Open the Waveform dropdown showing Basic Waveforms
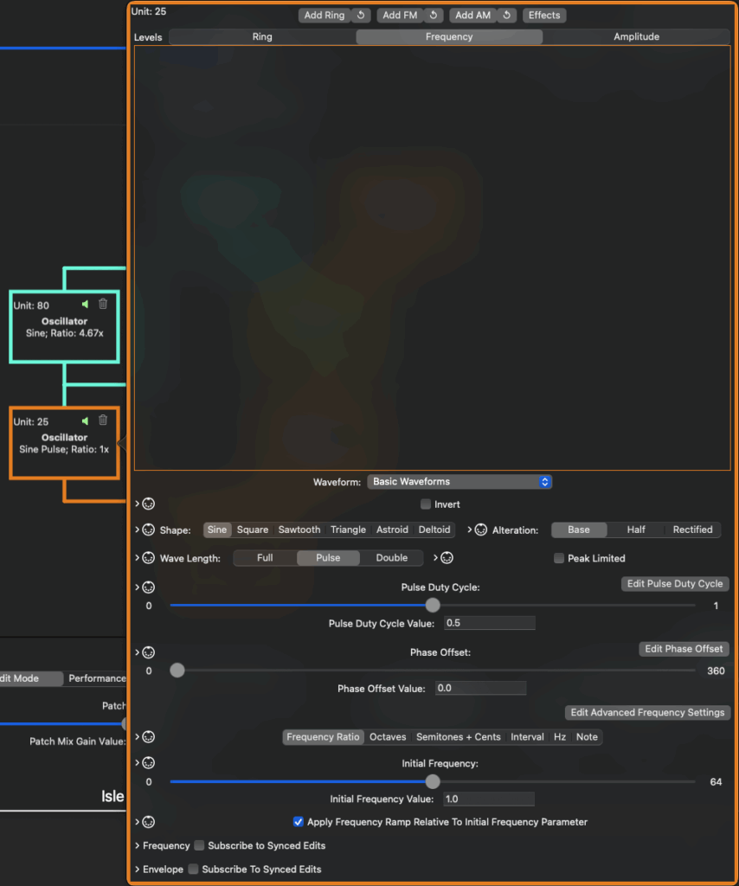 [x=459, y=482]
